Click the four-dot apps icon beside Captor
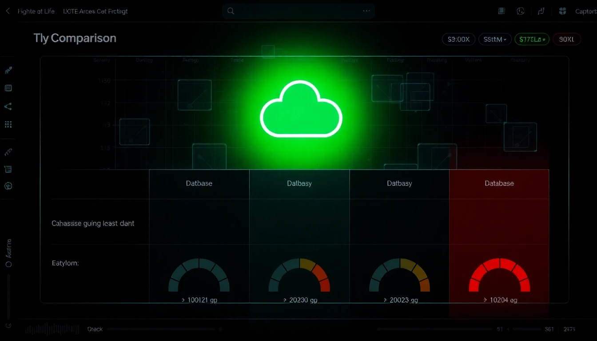 tap(563, 11)
